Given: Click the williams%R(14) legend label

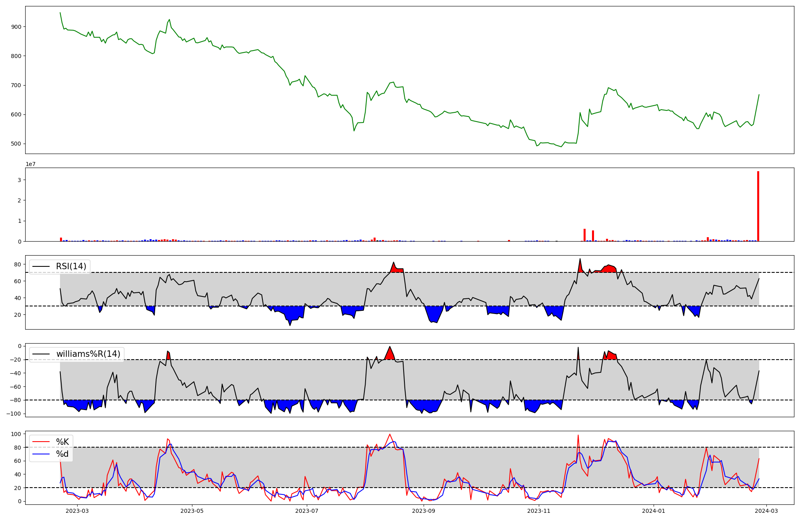Looking at the screenshot, I should [88, 354].
